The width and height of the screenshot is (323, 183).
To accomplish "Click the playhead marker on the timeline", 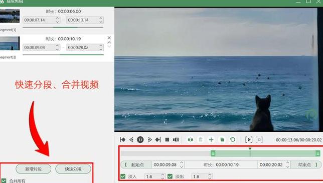I will tap(250, 149).
